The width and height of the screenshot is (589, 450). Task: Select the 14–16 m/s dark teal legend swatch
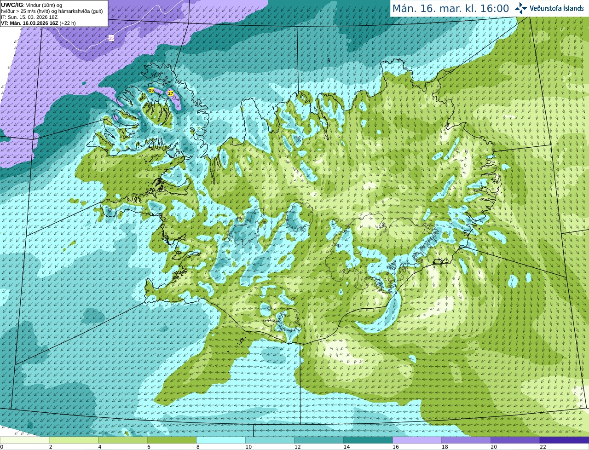(x=368, y=440)
